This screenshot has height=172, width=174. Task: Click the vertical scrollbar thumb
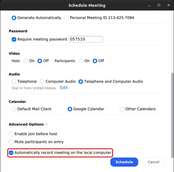coord(172,115)
